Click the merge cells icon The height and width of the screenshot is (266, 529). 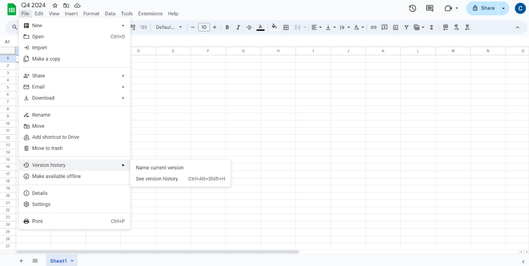pyautogui.click(x=297, y=27)
